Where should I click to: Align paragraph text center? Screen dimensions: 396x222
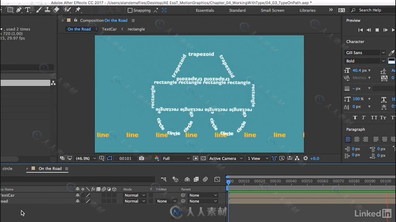coord(357,139)
